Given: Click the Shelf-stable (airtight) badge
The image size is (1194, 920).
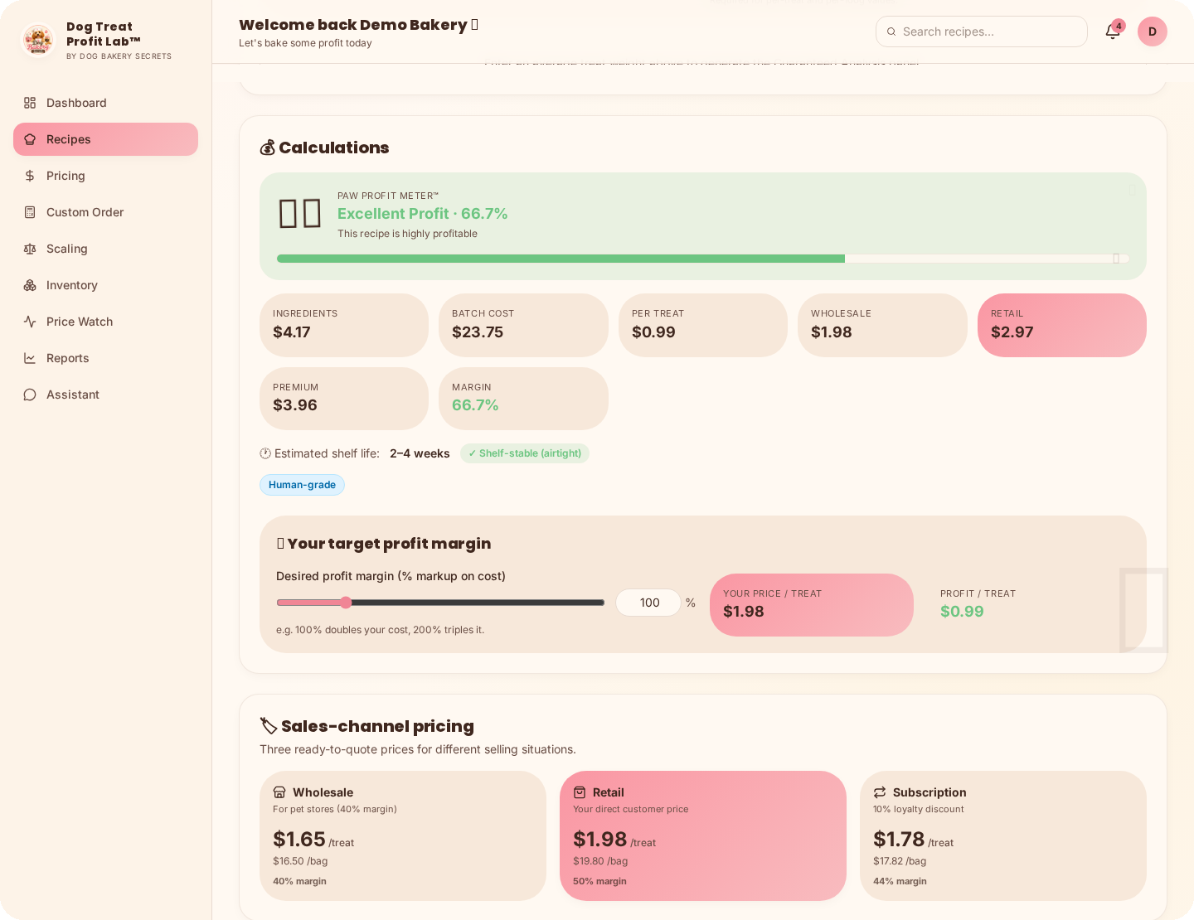Looking at the screenshot, I should (x=525, y=453).
